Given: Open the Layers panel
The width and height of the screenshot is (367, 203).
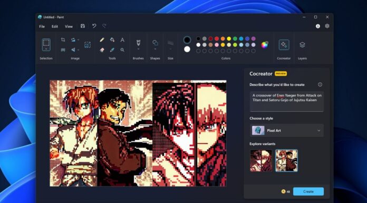Looking at the screenshot, I should (x=302, y=45).
